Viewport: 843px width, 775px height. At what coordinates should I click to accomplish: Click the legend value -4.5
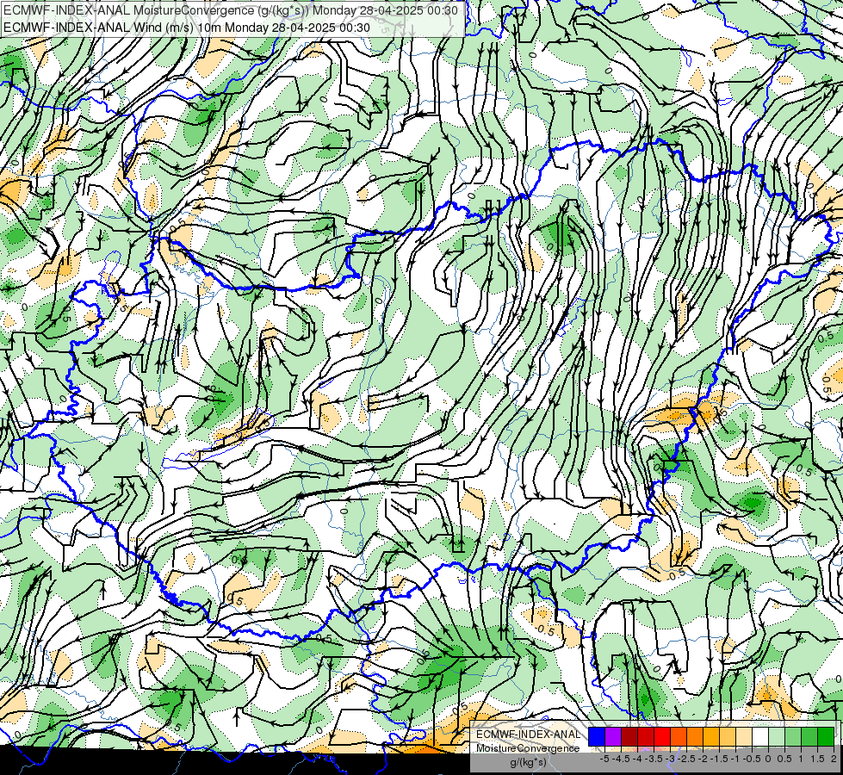(x=621, y=759)
